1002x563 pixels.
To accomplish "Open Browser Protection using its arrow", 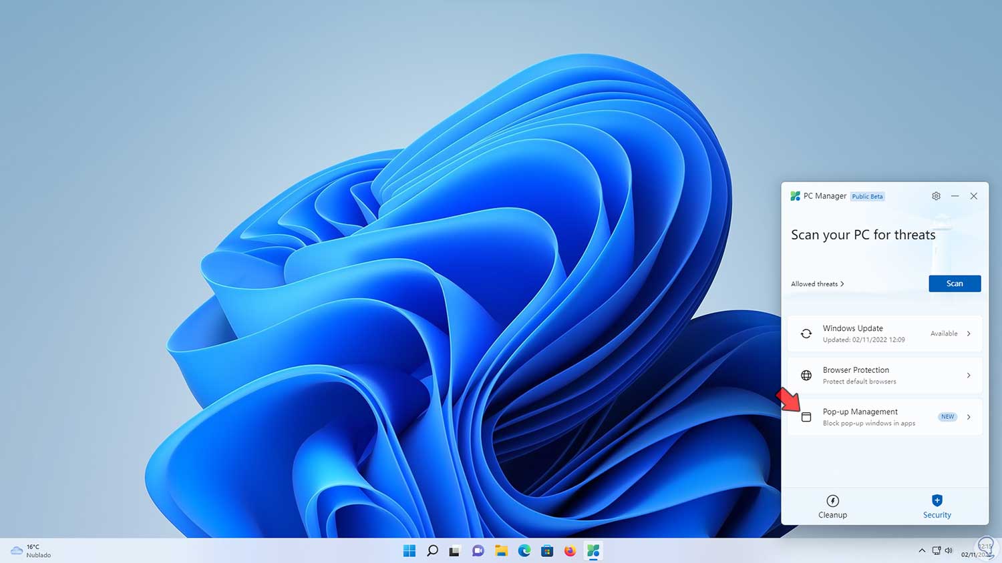I will click(x=968, y=375).
